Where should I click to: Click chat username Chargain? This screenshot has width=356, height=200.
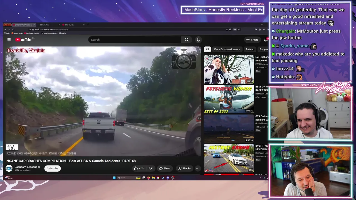[x=286, y=31]
